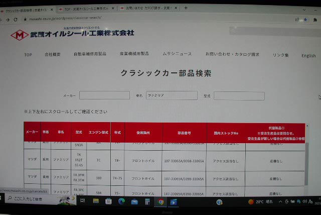Show hidden system tray icons
The image size is (321, 215).
pyautogui.click(x=280, y=202)
